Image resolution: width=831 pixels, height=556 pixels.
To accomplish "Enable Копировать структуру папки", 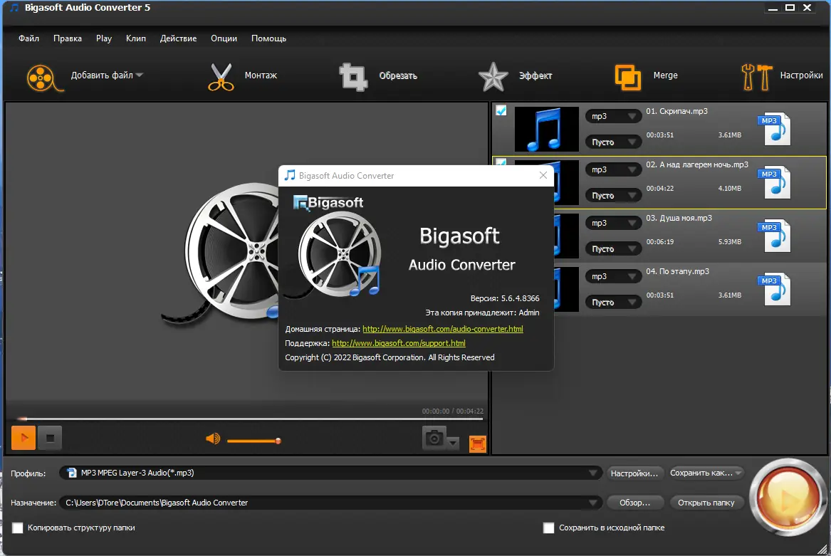I will tap(18, 528).
